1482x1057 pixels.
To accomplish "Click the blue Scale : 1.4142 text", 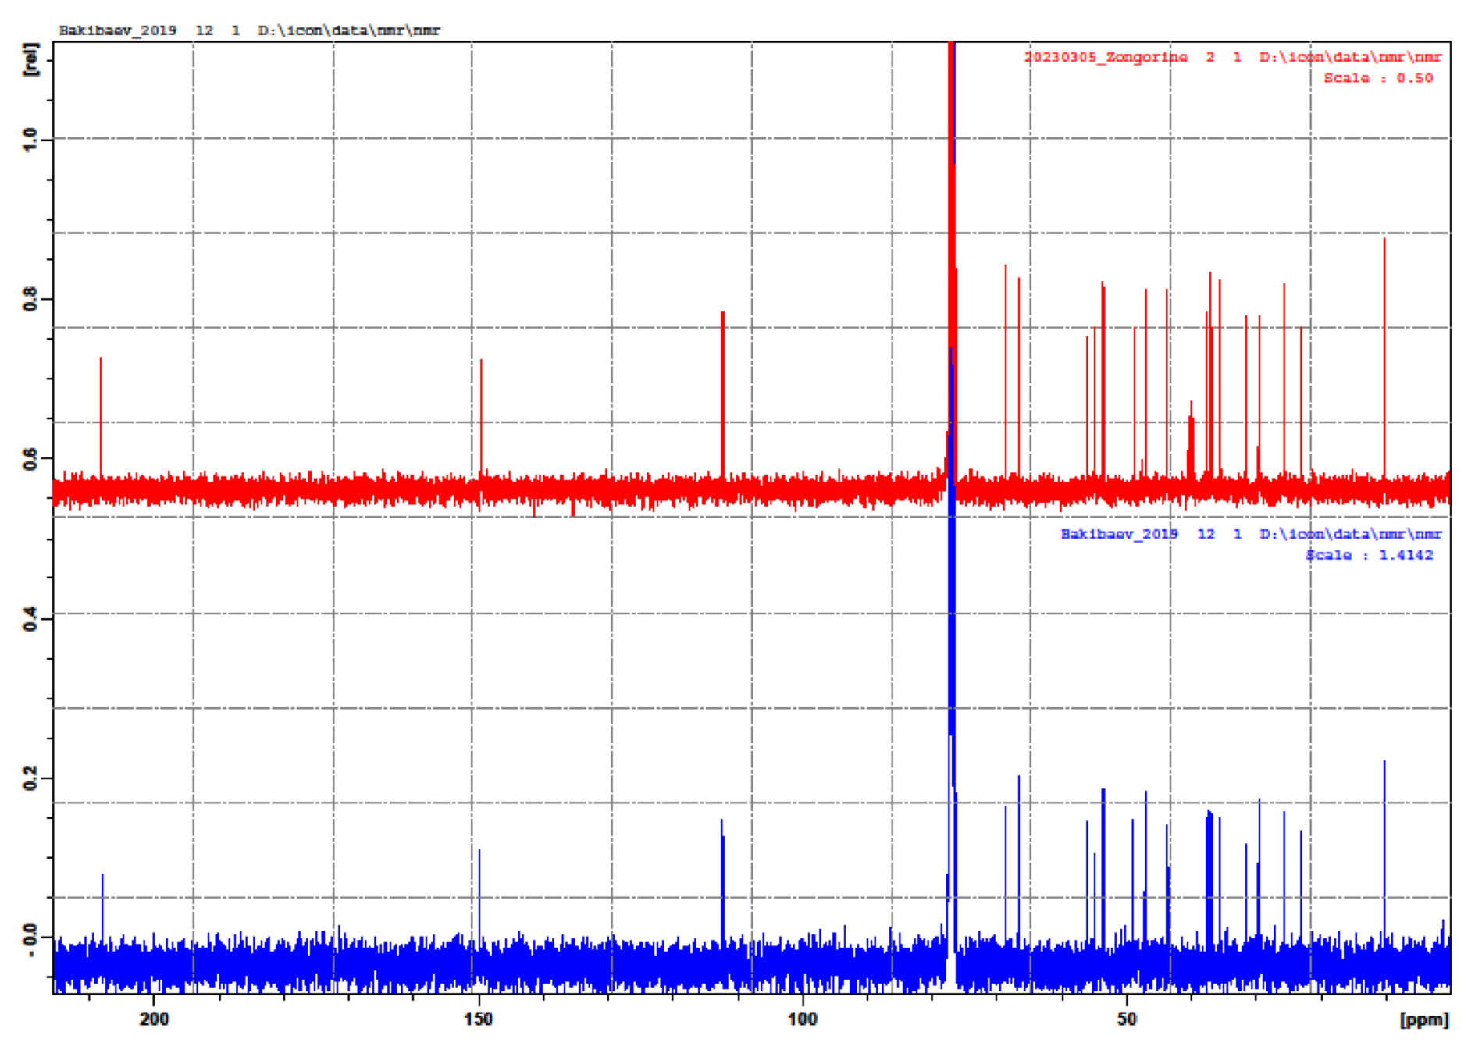I will (1370, 555).
